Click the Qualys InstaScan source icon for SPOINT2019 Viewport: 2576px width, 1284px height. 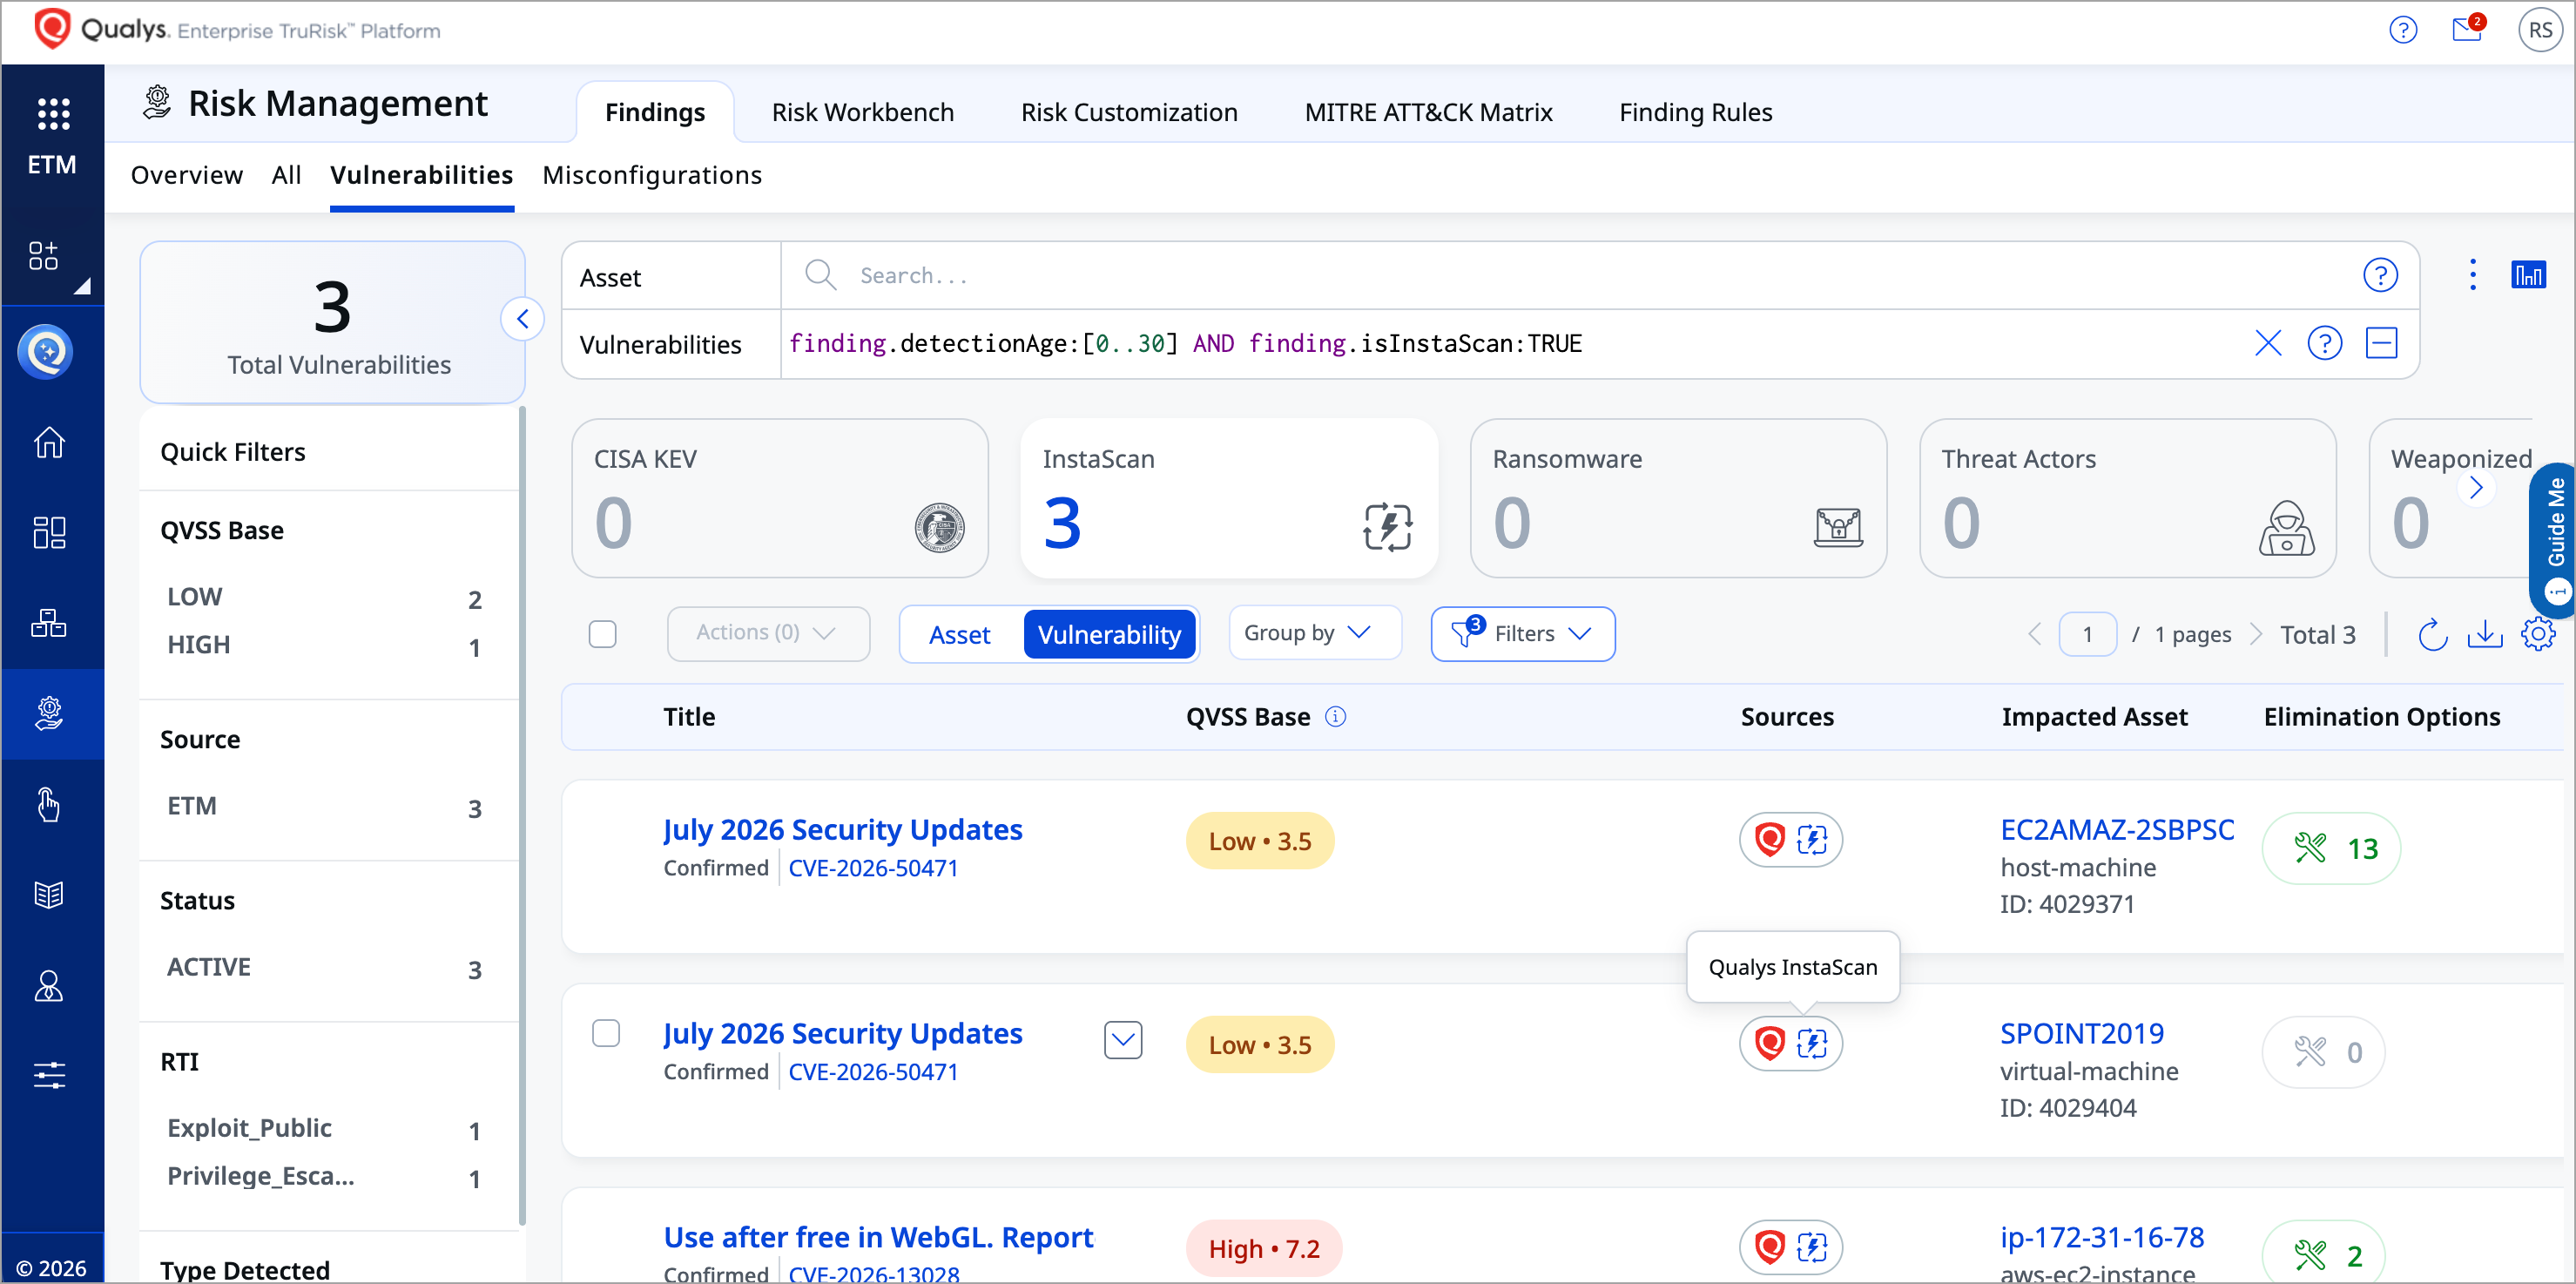pyautogui.click(x=1812, y=1044)
